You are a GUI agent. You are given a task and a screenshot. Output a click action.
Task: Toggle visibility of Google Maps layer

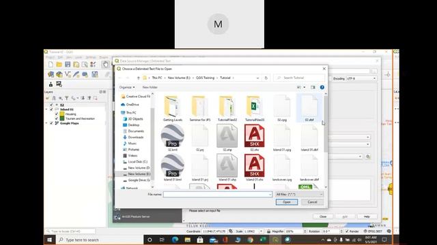coord(51,123)
